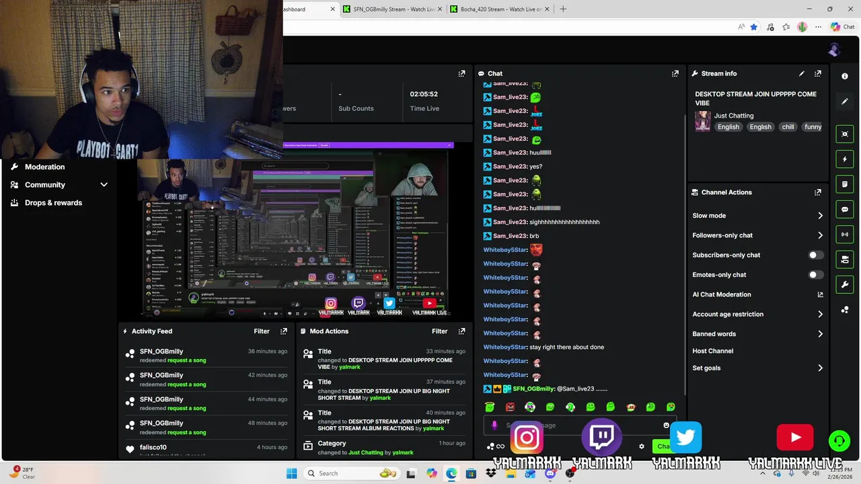Open Drops & rewards in the left sidebar
The height and width of the screenshot is (484, 861).
click(53, 203)
